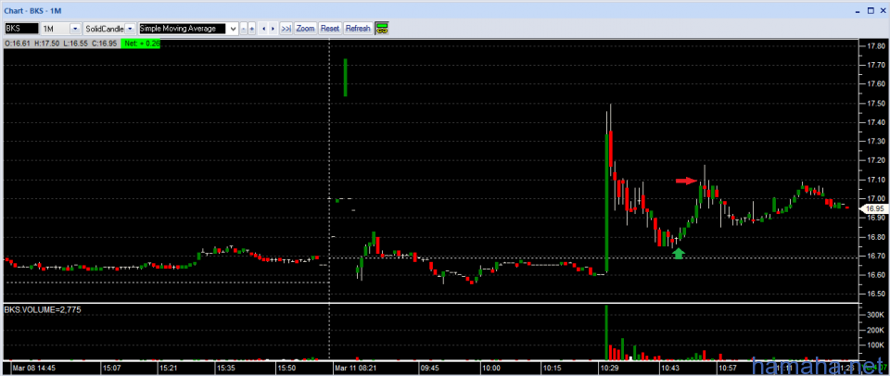Shift chart left with the left arrow

(264, 29)
